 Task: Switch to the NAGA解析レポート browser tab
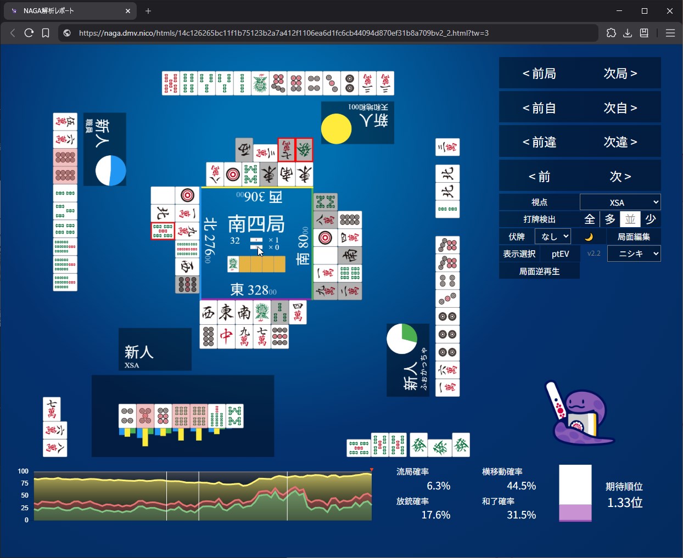pos(66,11)
